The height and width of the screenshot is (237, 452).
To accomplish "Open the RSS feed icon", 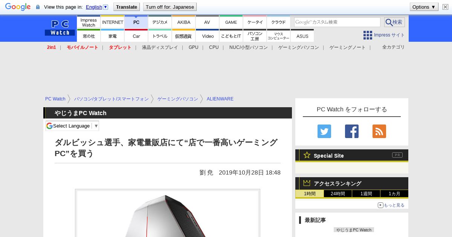I will (x=379, y=131).
